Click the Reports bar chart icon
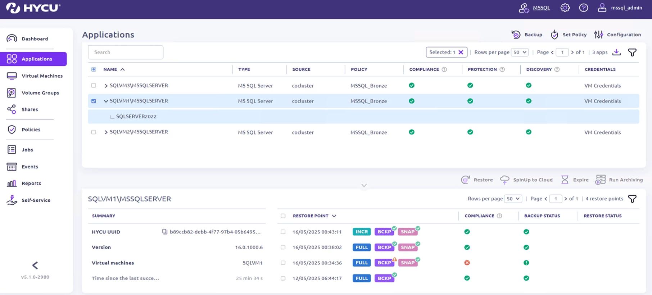 pos(12,183)
